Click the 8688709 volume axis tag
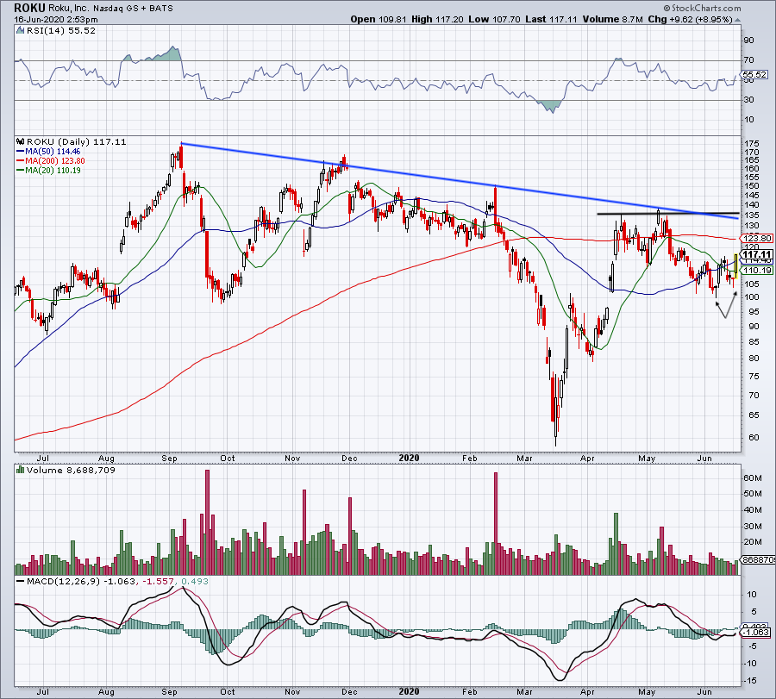 click(759, 560)
